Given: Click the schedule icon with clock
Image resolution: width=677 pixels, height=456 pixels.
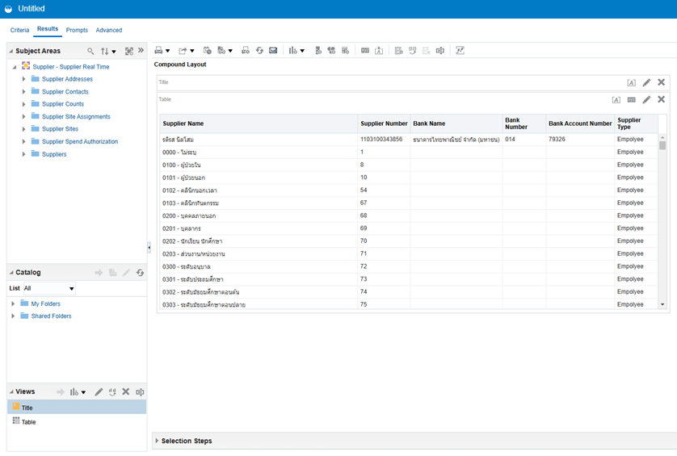Looking at the screenshot, I should coord(208,51).
